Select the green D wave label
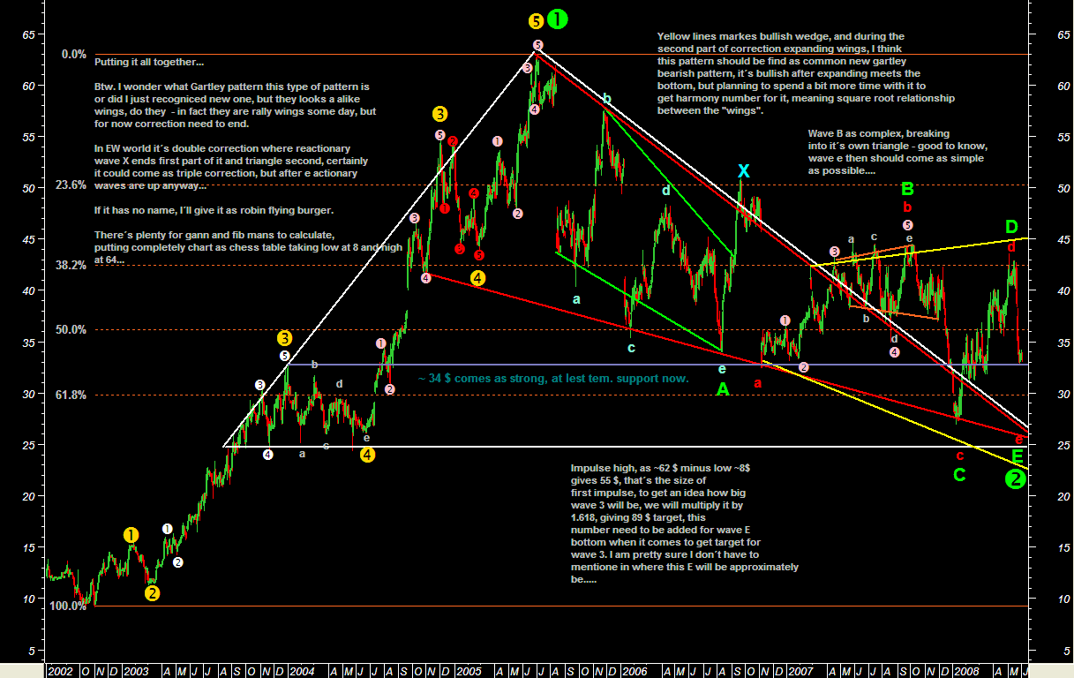The width and height of the screenshot is (1074, 678). tap(1011, 227)
